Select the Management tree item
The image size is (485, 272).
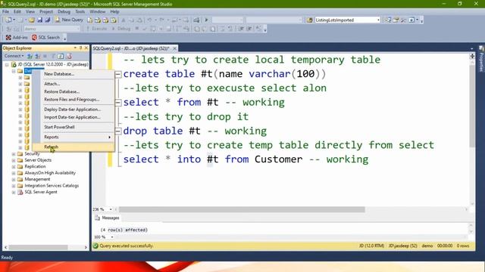pyautogui.click(x=37, y=179)
